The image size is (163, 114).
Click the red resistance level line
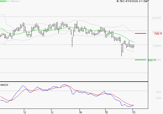click(x=140, y=33)
